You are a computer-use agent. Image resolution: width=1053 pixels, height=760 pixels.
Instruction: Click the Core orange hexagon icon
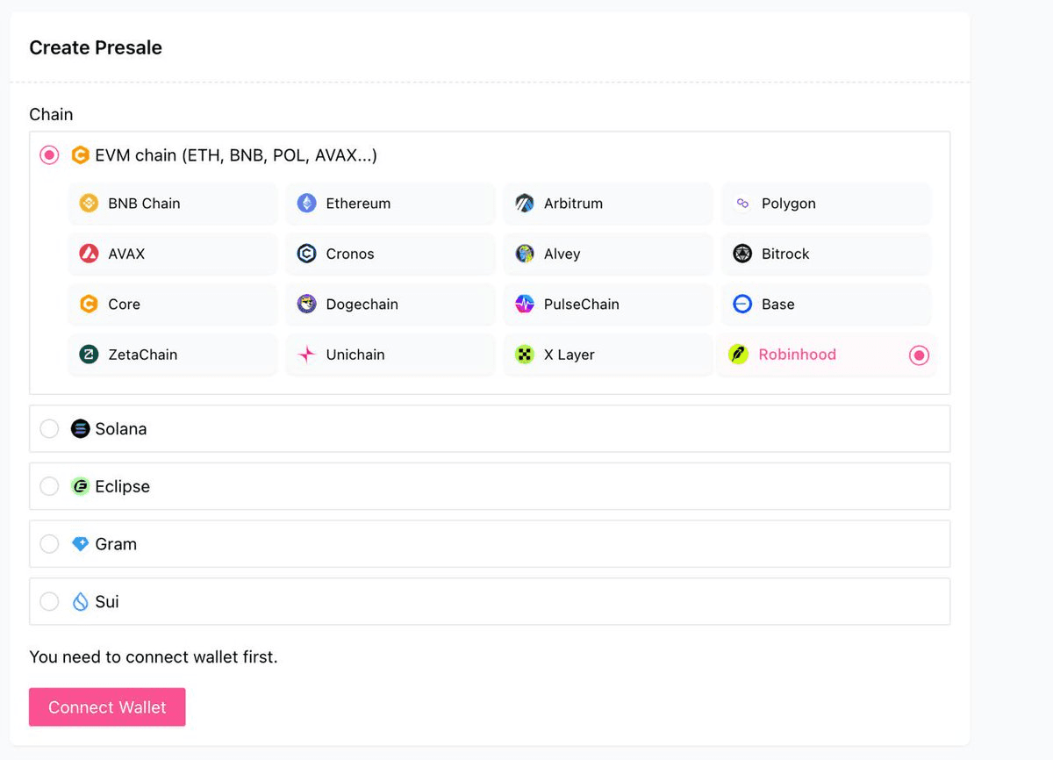(89, 305)
